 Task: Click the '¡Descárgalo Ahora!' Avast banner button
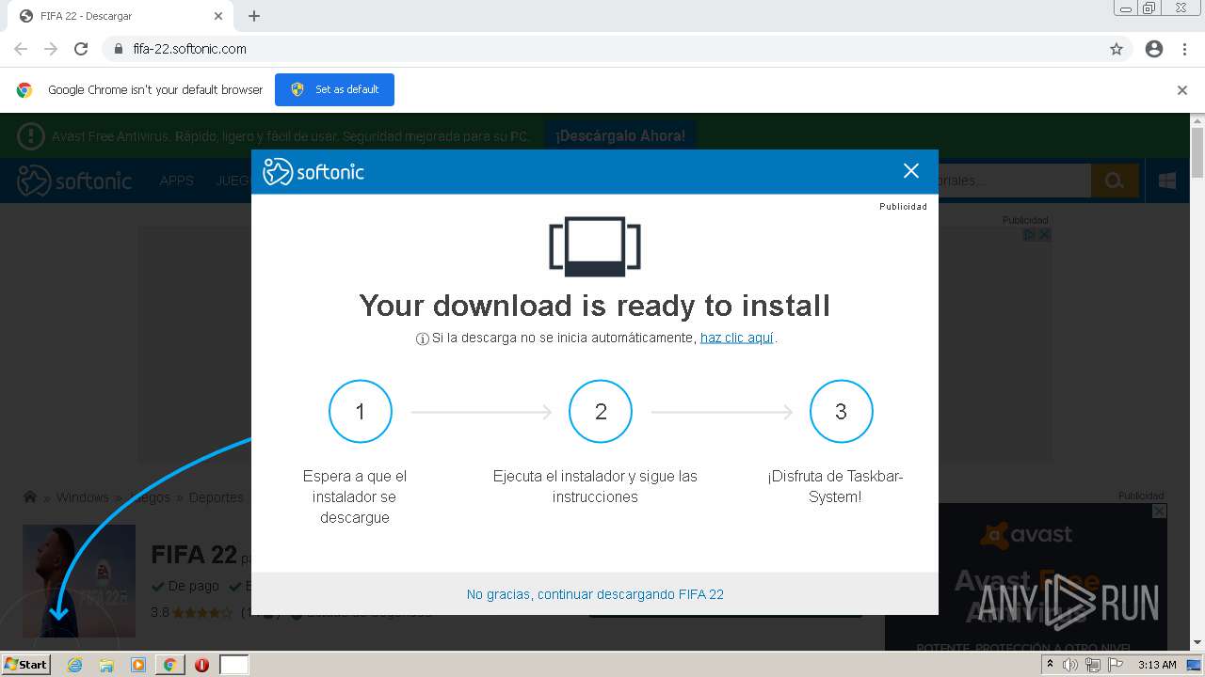pyautogui.click(x=620, y=136)
